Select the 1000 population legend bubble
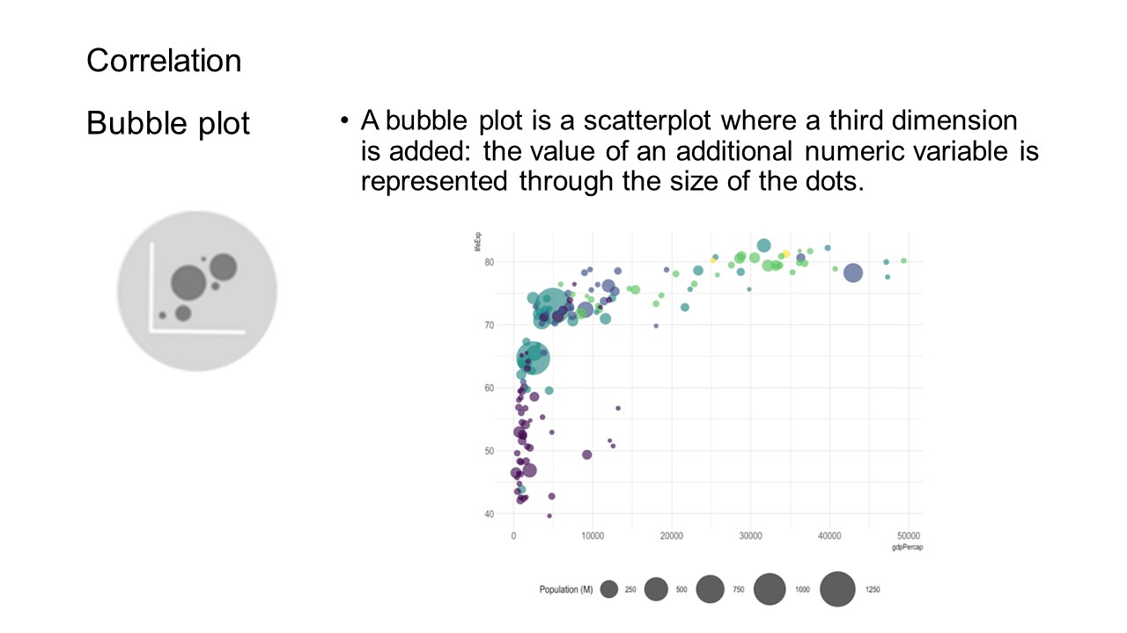Image resolution: width=1127 pixels, height=633 pixels. [x=770, y=589]
